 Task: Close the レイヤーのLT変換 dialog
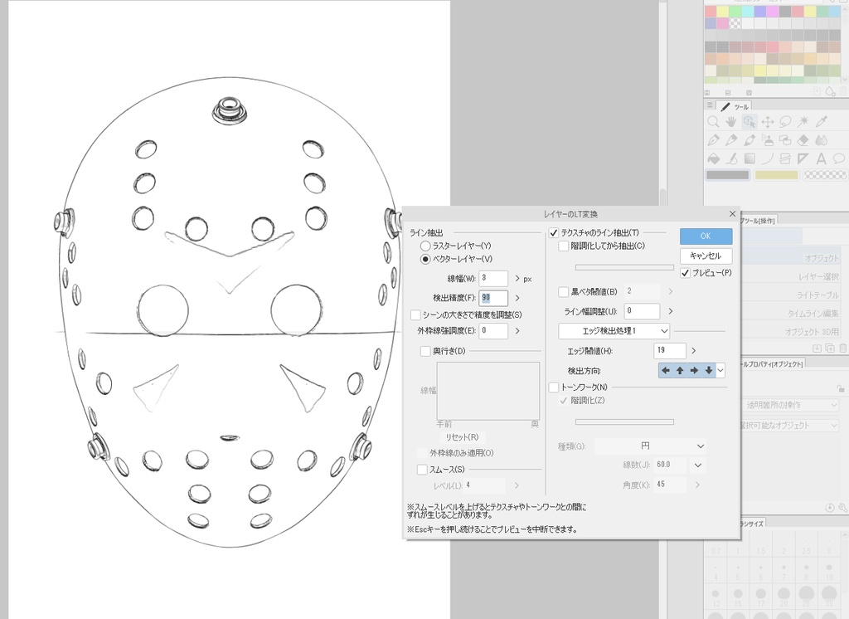pos(732,213)
